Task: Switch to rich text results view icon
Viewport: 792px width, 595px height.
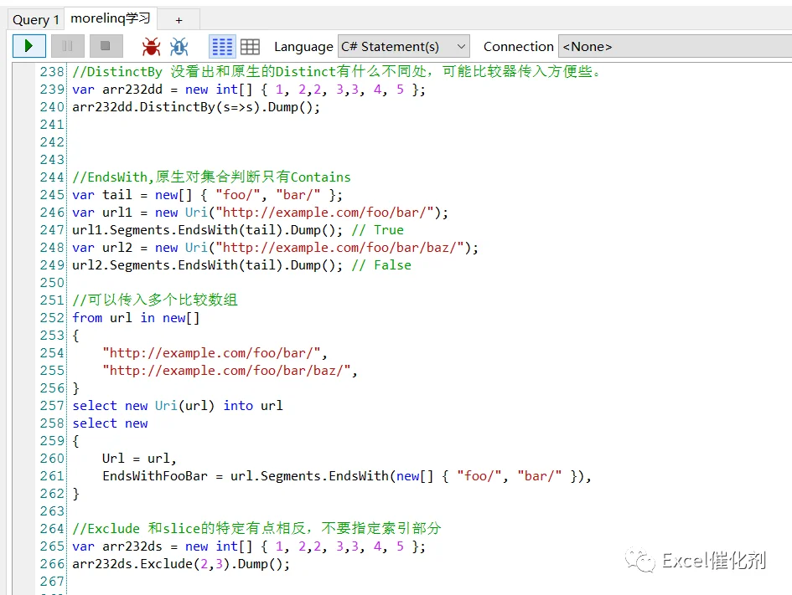Action: coord(222,46)
